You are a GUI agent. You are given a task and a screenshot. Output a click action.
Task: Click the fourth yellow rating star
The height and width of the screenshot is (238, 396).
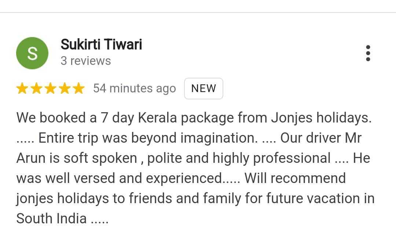click(64, 89)
